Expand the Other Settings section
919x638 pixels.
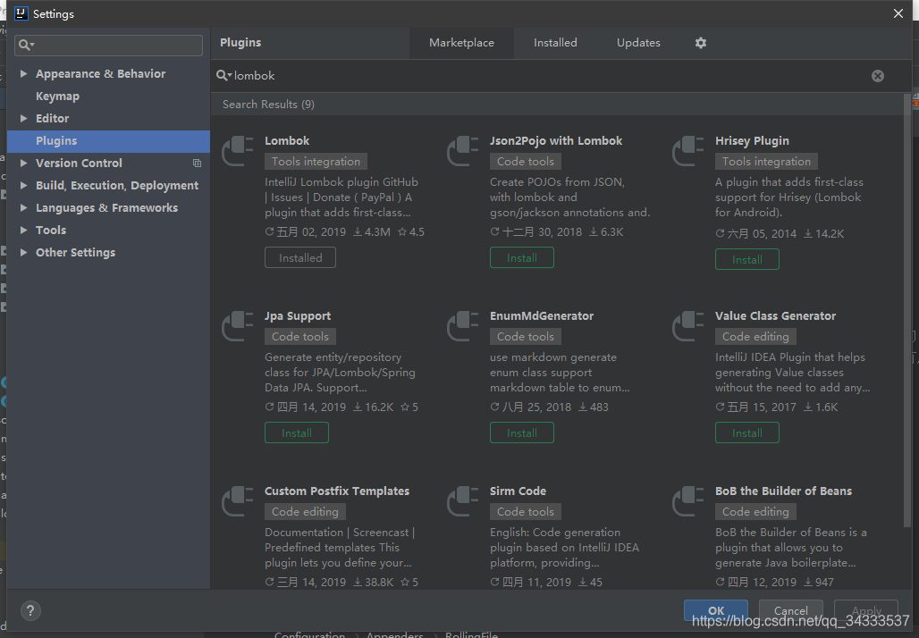(23, 252)
